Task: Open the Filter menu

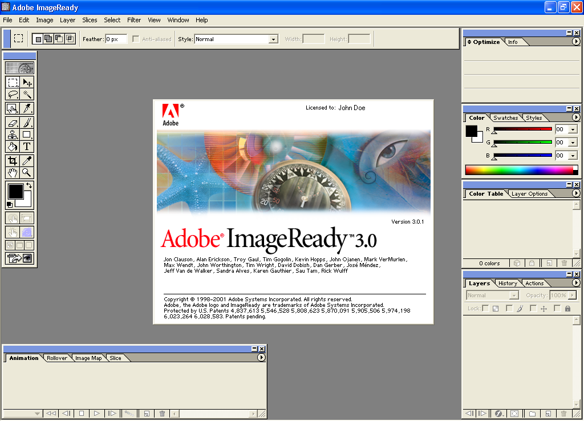Action: click(134, 20)
